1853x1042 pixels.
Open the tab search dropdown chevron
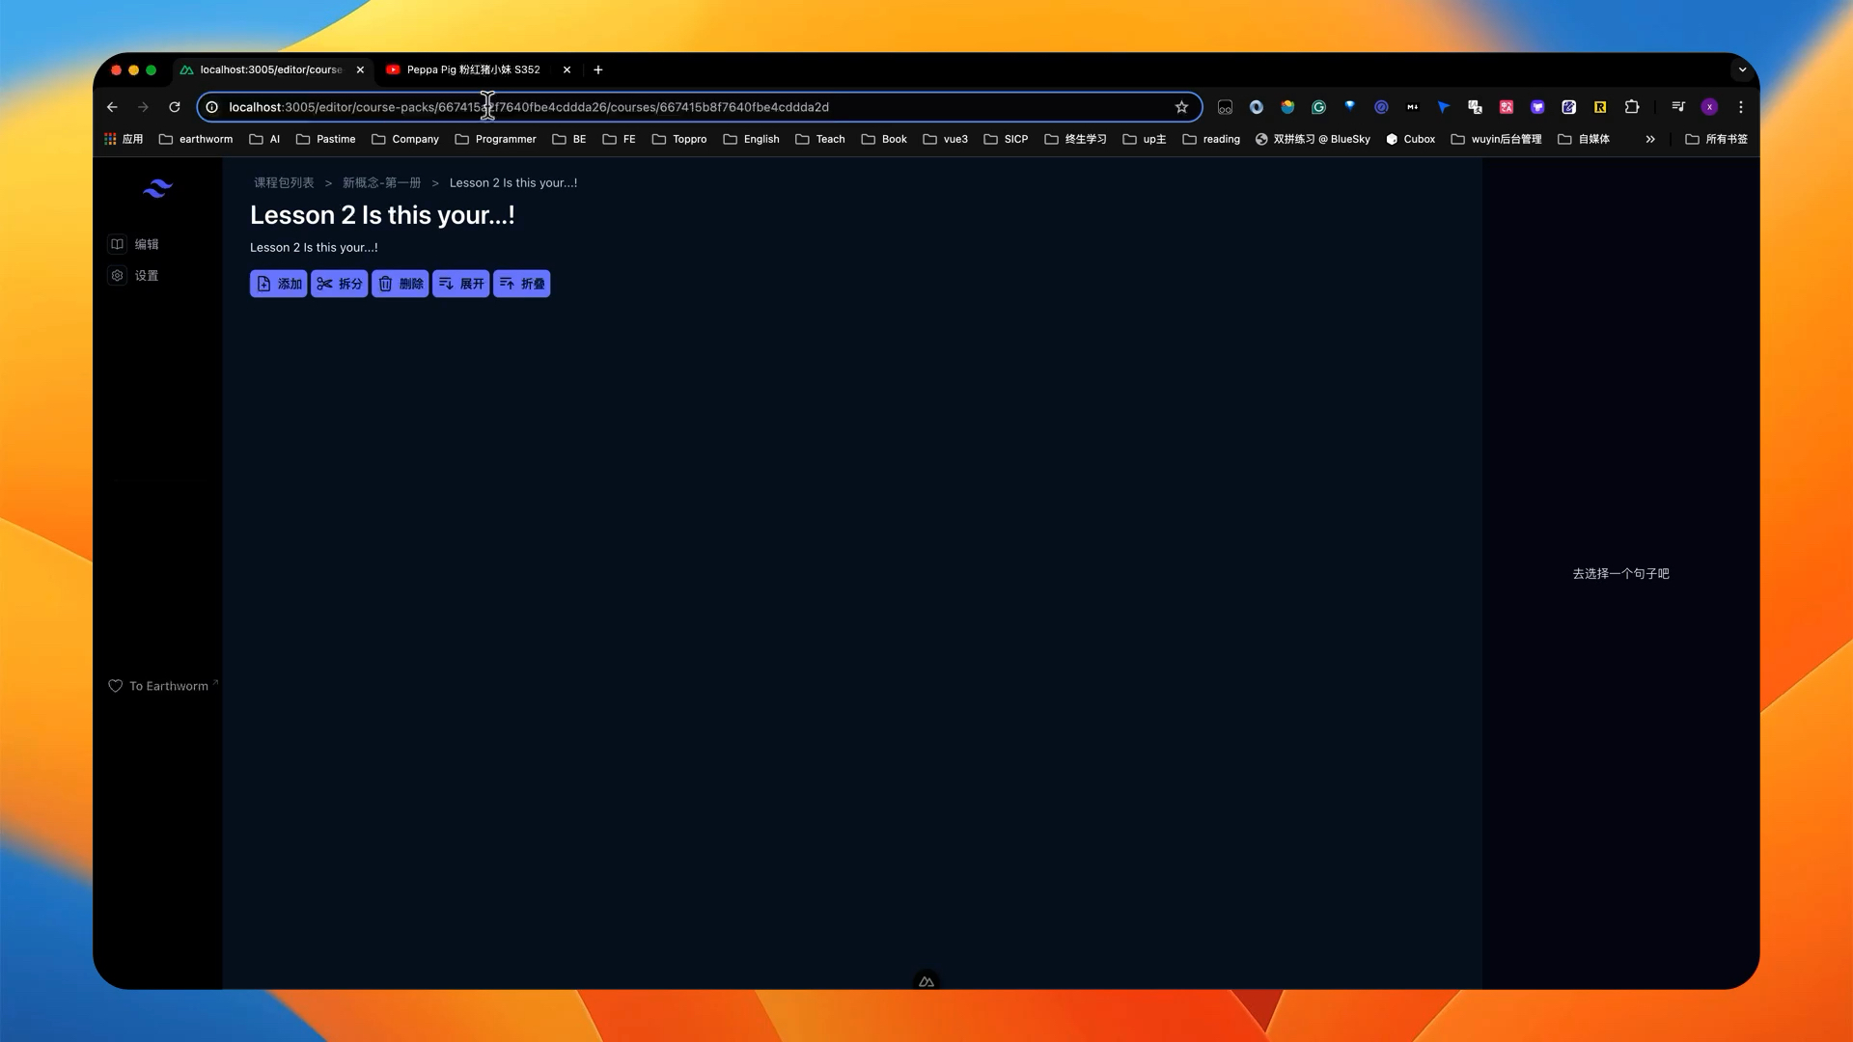[1742, 69]
